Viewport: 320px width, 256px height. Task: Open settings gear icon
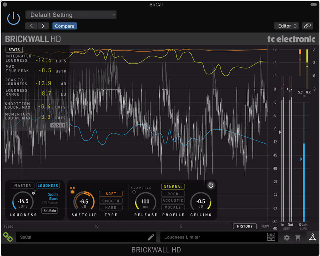coord(287,238)
